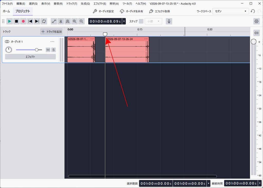Open the track エフェクト button

[x=30, y=57]
